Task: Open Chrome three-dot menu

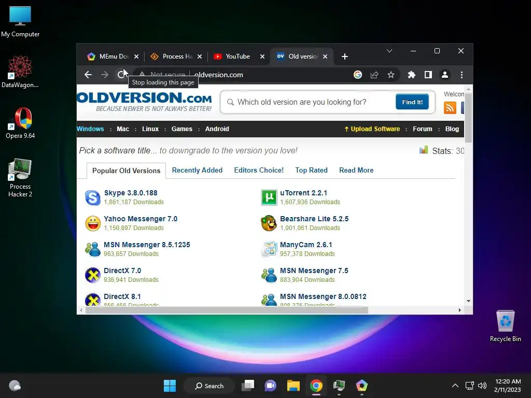Action: 462,75
